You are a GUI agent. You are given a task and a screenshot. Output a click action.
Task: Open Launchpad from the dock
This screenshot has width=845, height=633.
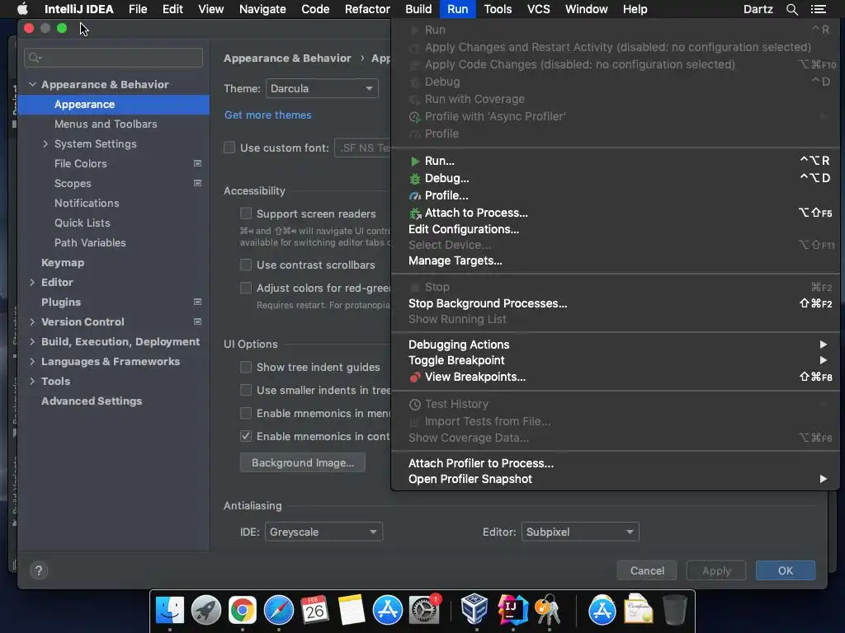tap(205, 611)
